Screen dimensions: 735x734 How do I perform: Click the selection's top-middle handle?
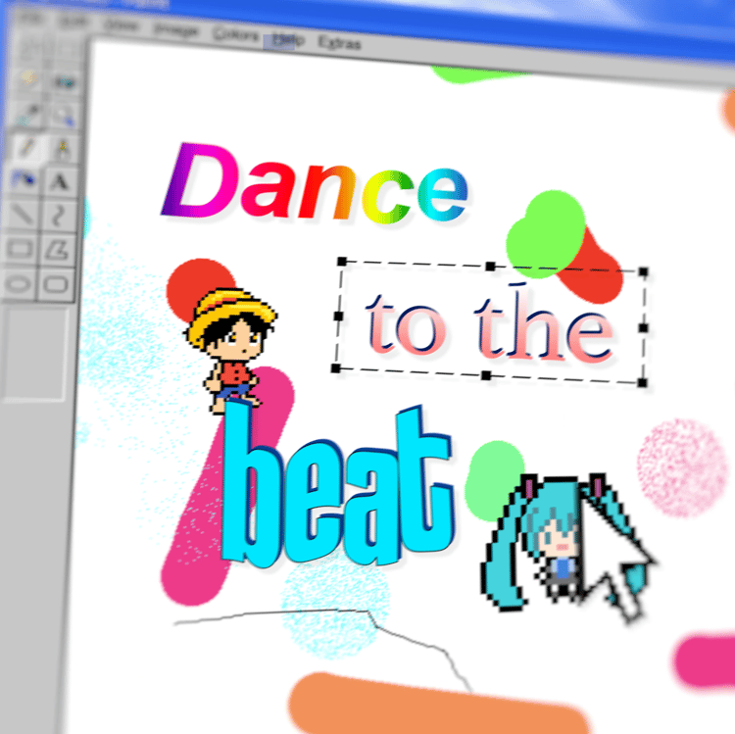(490, 267)
